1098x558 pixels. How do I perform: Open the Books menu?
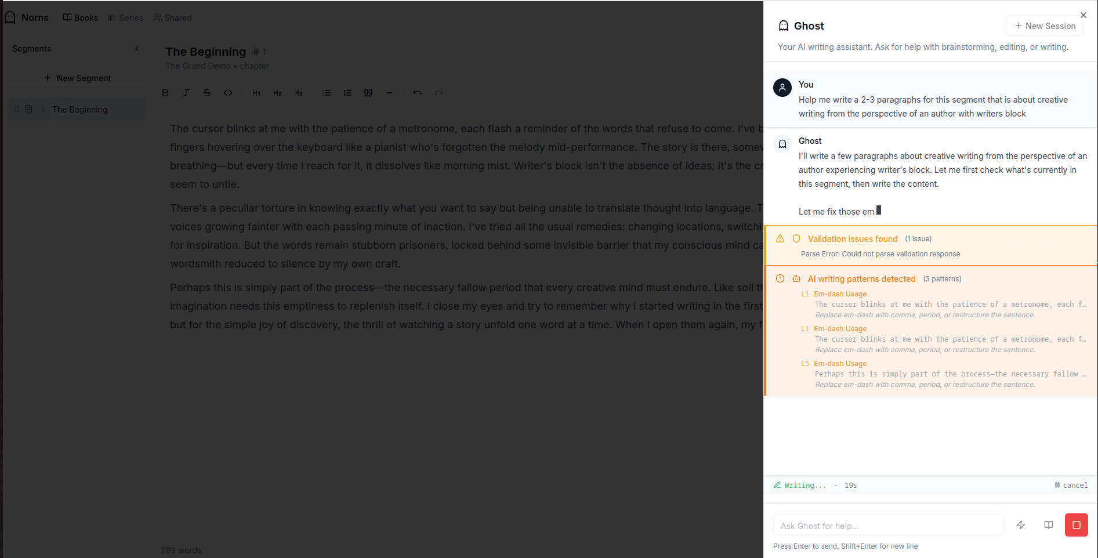(x=81, y=18)
